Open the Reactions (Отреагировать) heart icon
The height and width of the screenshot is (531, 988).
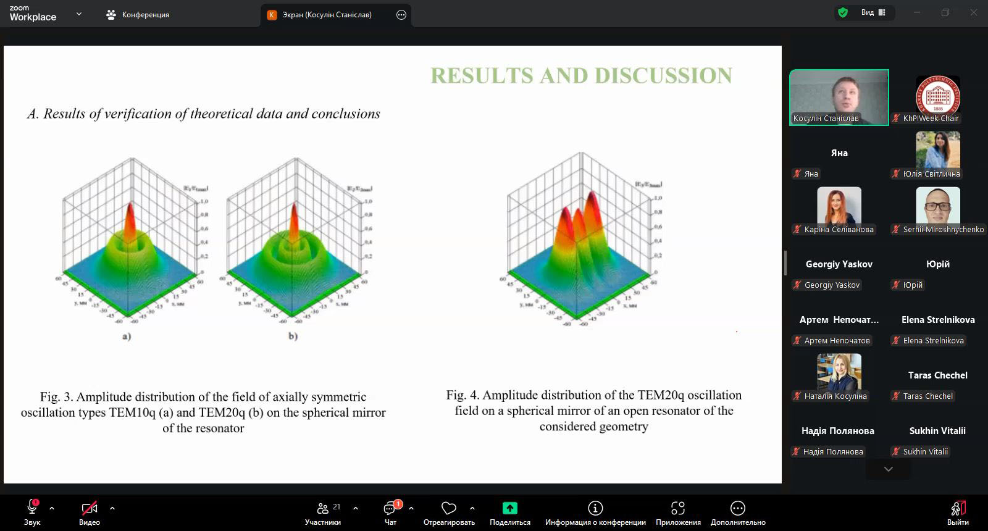coord(449,508)
